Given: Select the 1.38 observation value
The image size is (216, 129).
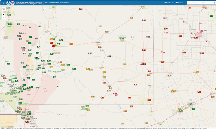Looking at the screenshot, I should point(183,106).
